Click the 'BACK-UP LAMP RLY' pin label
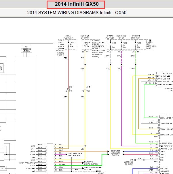173x174 pixels. 27,163
